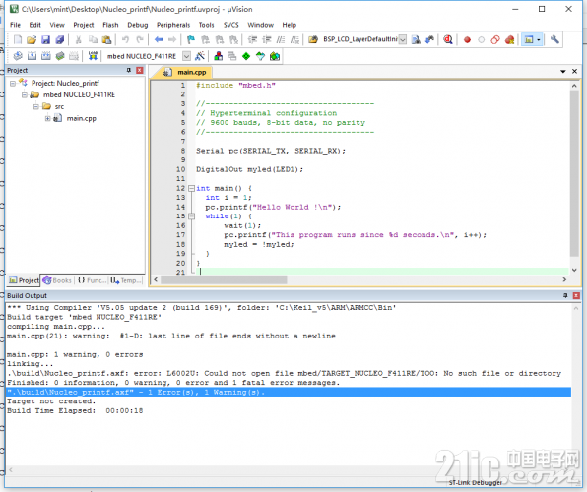This screenshot has height=492, width=587.
Task: Expand the main.cpp tree node
Action: 48,119
